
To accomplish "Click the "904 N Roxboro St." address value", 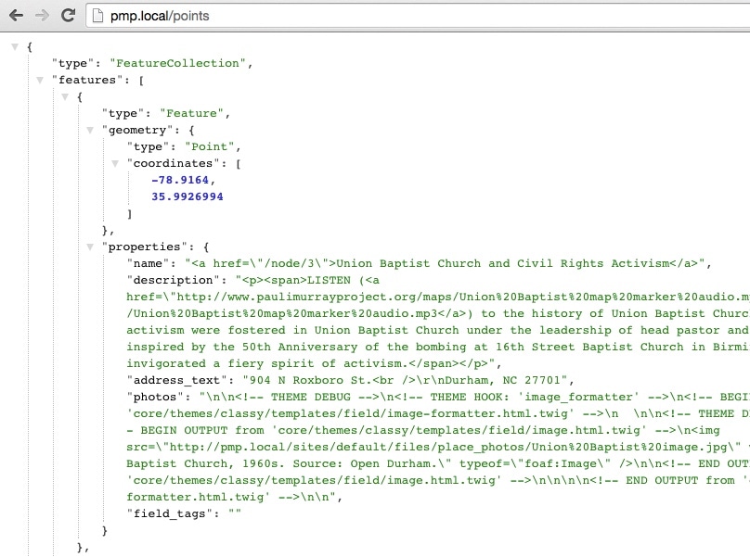I will click(407, 381).
